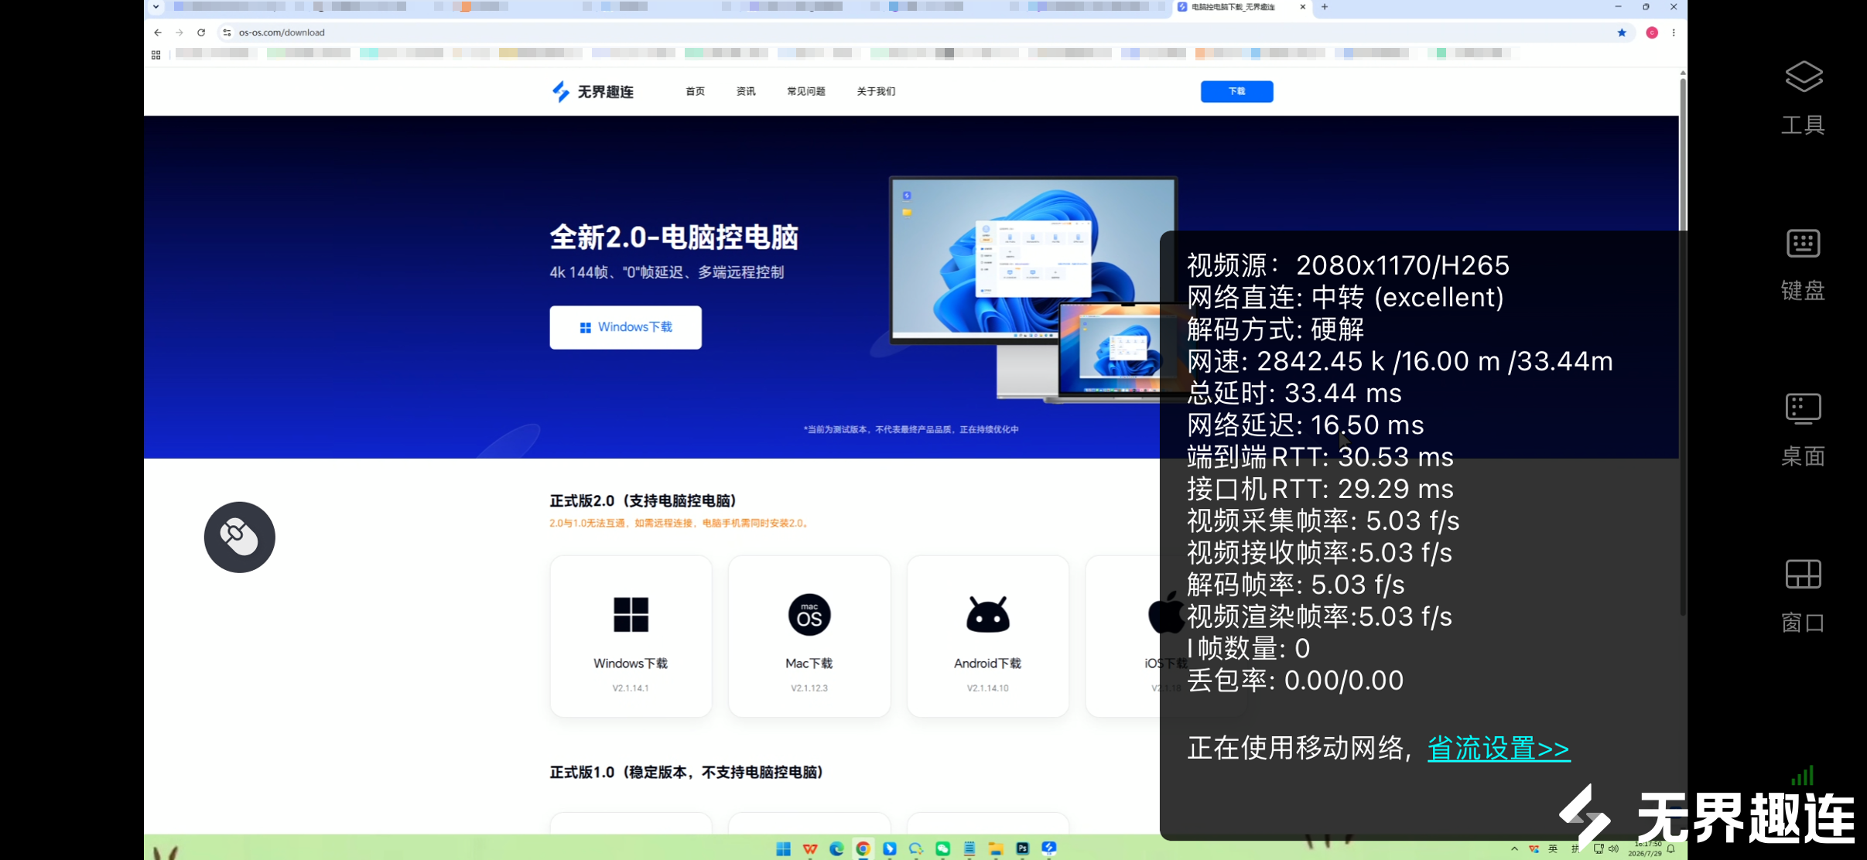Open the 窗口 window switcher icon
The height and width of the screenshot is (860, 1867).
pos(1804,575)
